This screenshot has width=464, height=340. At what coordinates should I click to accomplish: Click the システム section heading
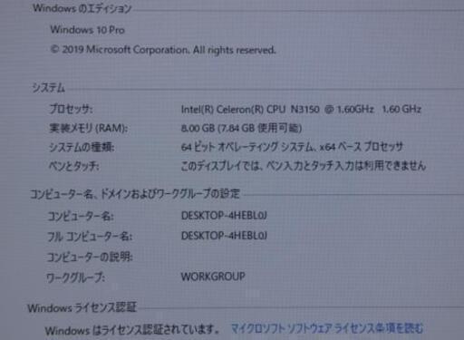pyautogui.click(x=49, y=88)
